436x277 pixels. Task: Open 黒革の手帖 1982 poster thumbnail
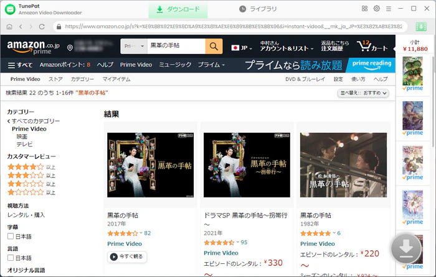343,165
